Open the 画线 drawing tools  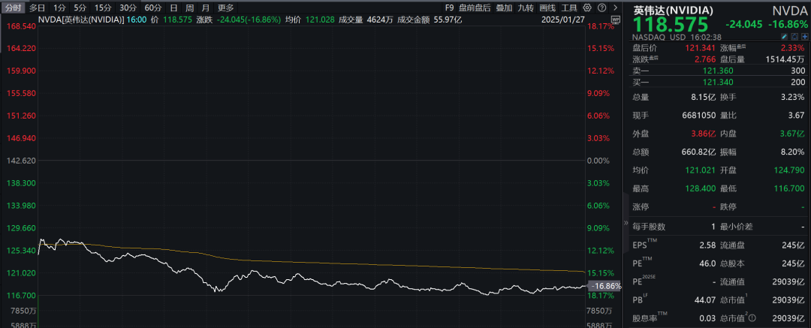click(547, 8)
